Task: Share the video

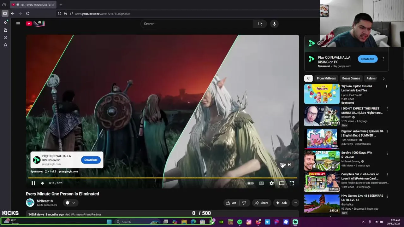Action: 261,203
